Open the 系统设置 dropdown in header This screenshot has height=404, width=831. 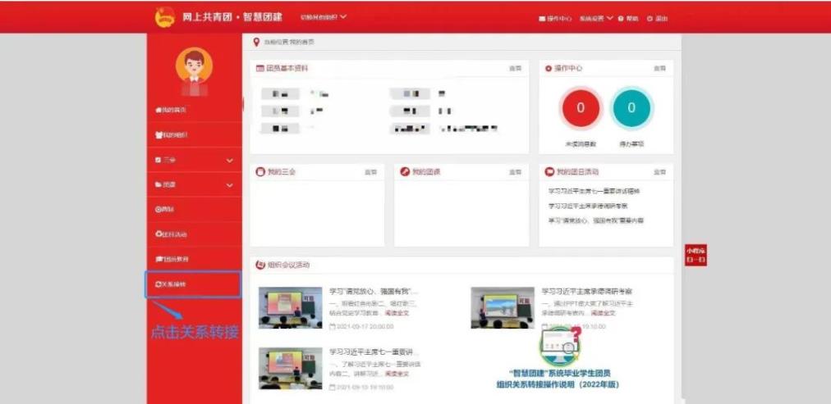[x=595, y=19]
